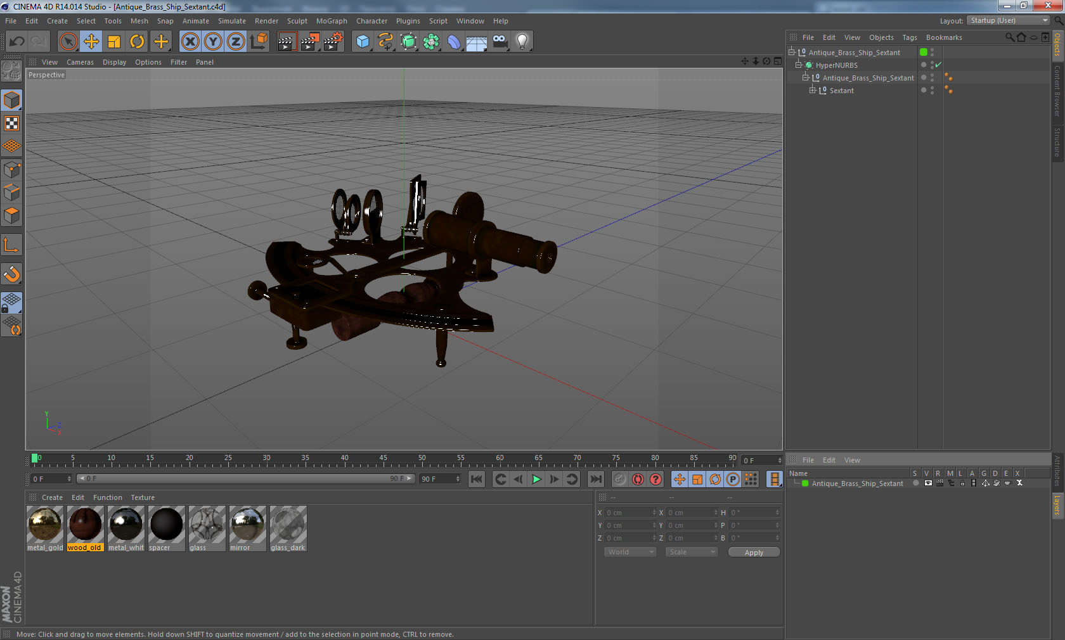1065x640 pixels.
Task: Open the deformer objects icon
Action: [x=454, y=42]
